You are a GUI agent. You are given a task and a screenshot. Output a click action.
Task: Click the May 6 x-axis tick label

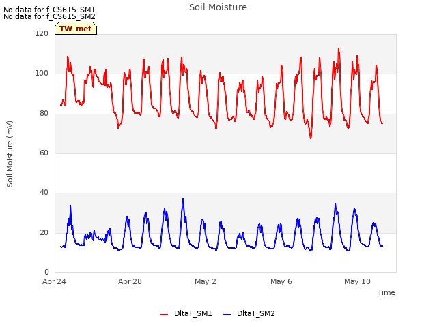281,281
